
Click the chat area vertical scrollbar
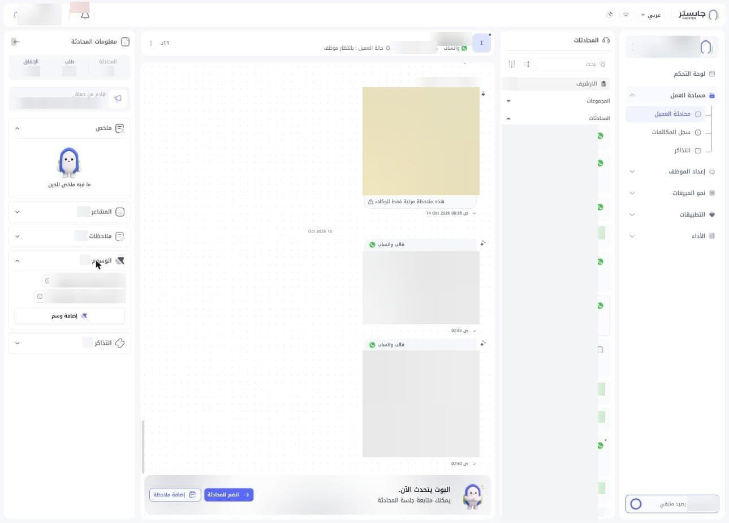click(x=143, y=447)
